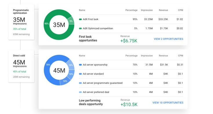This screenshot has width=213, height=114.
Task: Click the 35M center of green donut
Action: [59, 25]
